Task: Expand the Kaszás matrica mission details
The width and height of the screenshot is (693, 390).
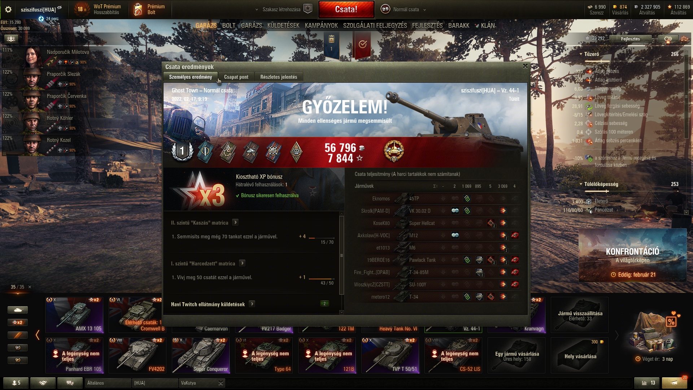Action: (x=235, y=222)
